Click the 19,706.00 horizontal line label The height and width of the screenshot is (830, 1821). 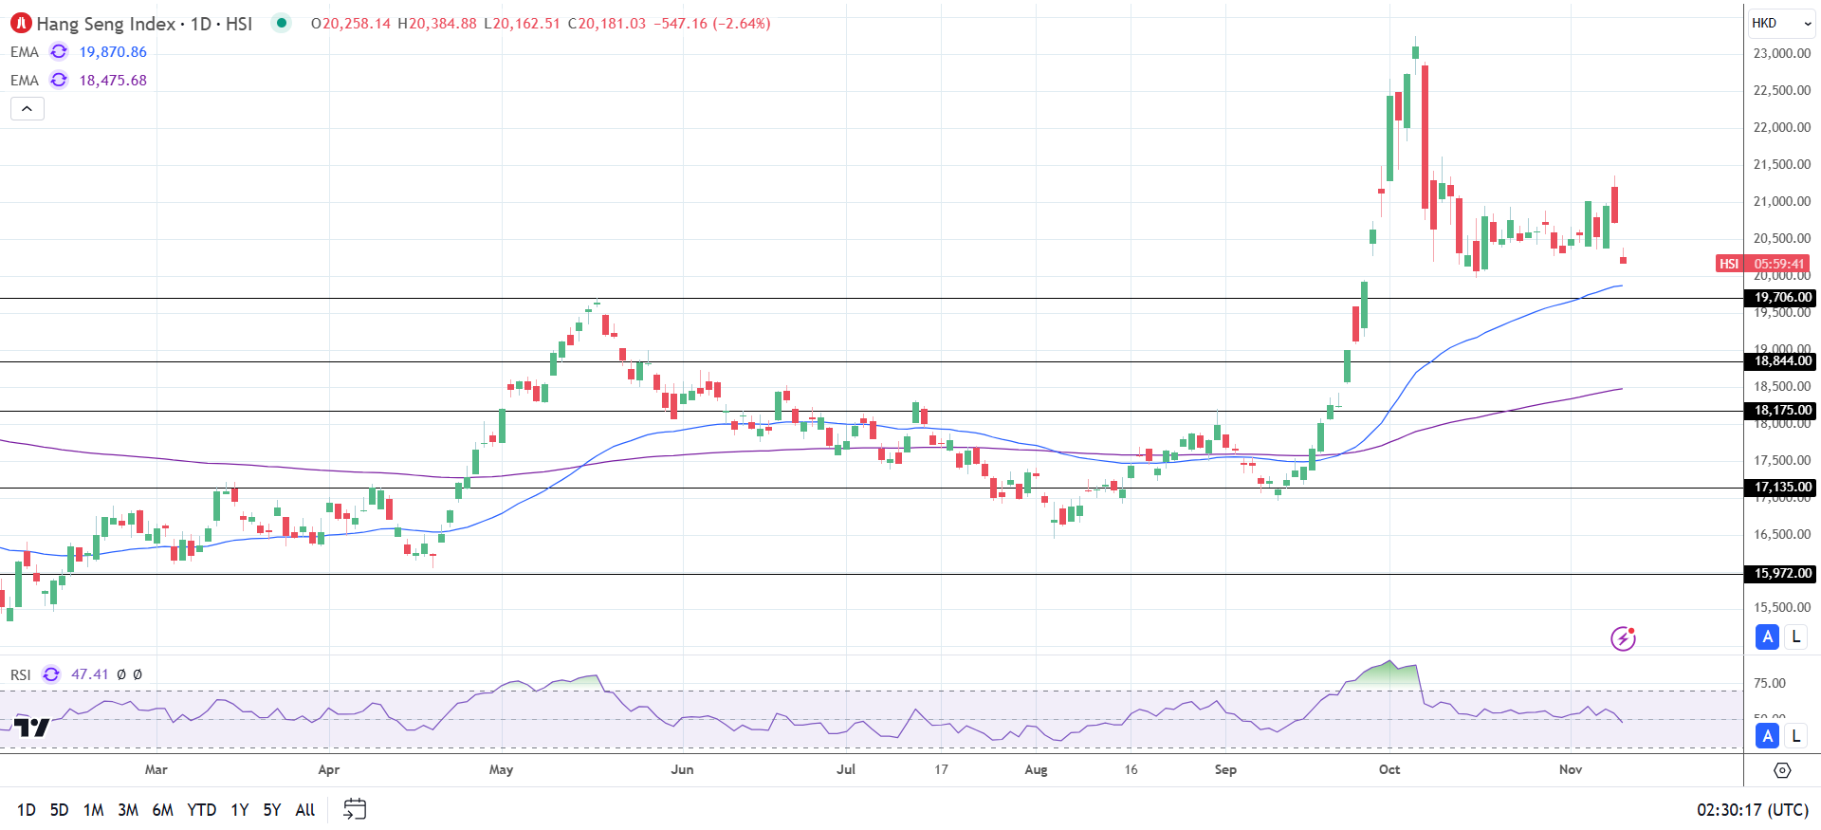tap(1781, 298)
